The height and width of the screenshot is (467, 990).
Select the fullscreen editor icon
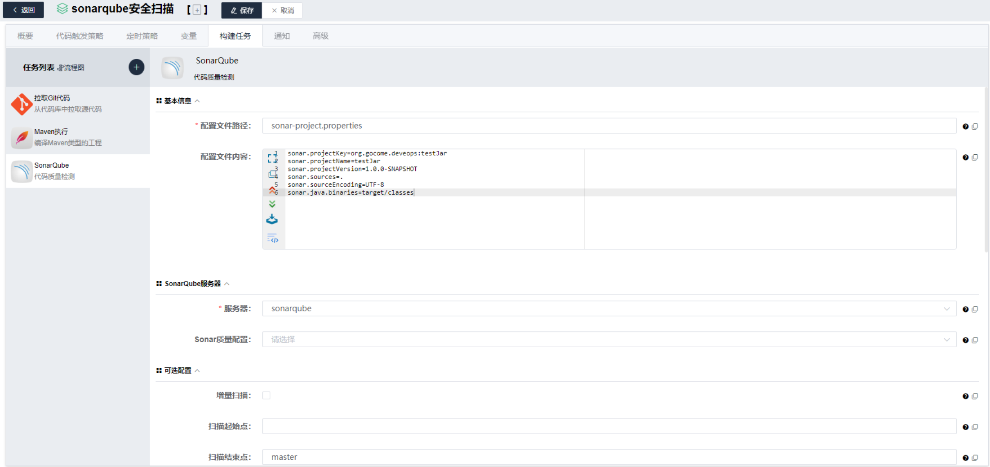click(x=272, y=157)
